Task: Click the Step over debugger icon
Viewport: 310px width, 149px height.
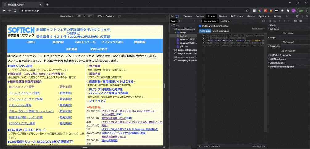Action: point(275,21)
